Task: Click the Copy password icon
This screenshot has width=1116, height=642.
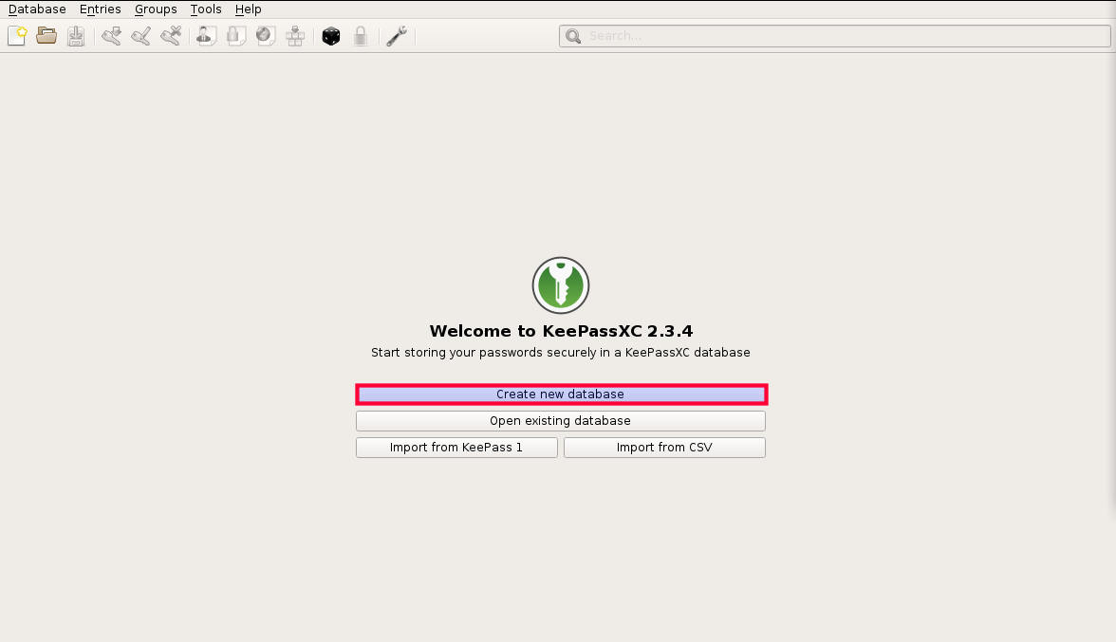Action: pyautogui.click(x=235, y=36)
